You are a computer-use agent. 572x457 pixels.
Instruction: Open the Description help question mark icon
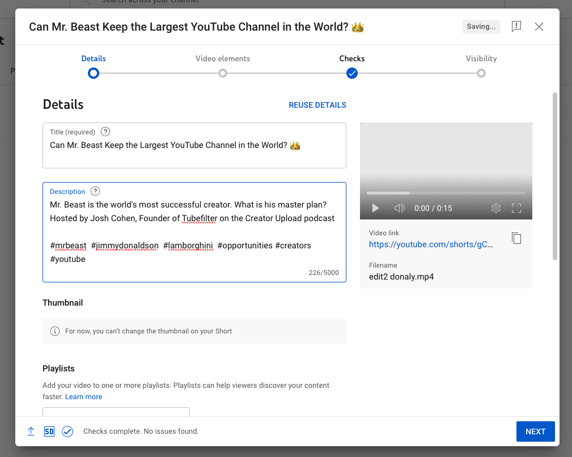click(x=95, y=191)
